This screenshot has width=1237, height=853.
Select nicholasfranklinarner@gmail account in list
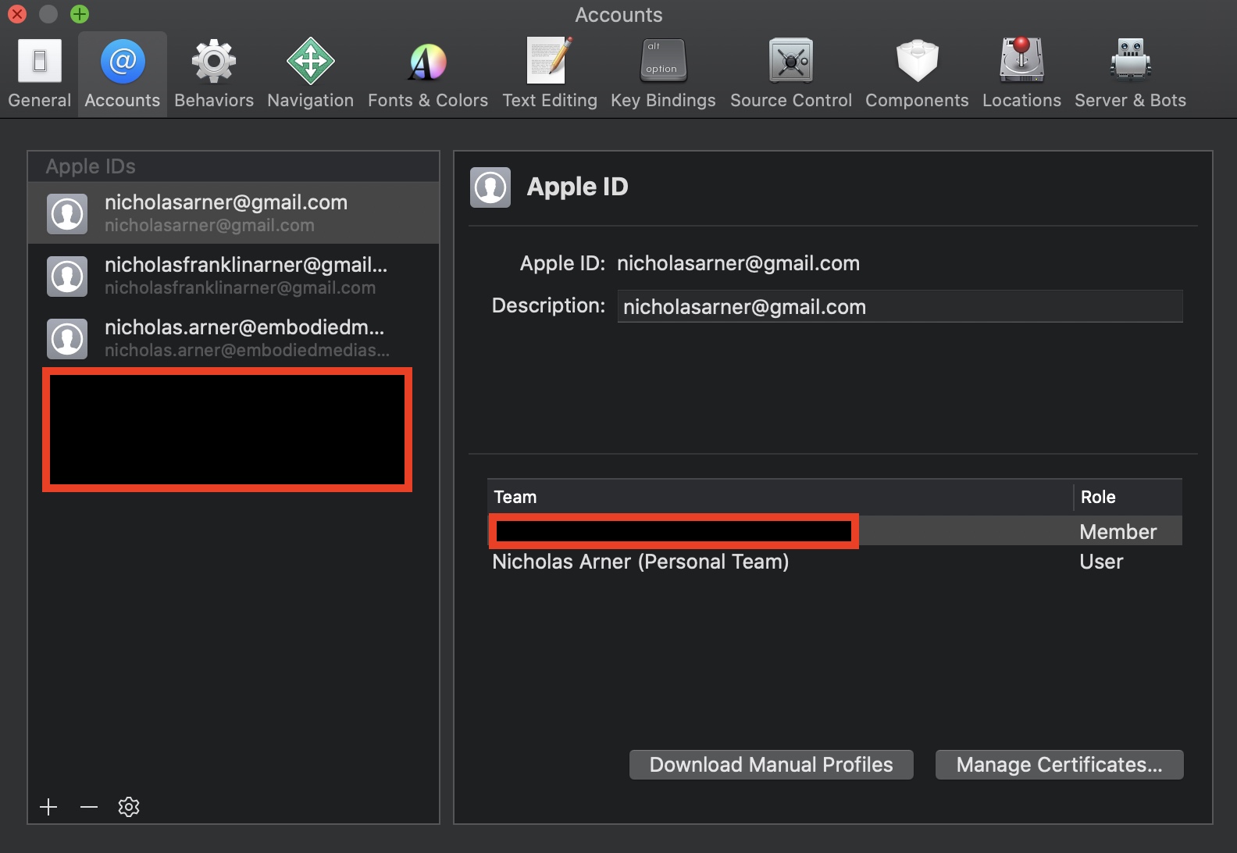(233, 276)
